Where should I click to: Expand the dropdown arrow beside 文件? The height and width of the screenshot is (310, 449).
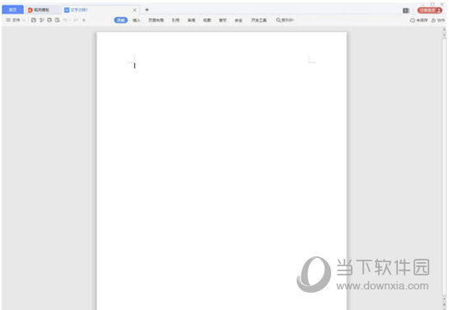click(24, 20)
